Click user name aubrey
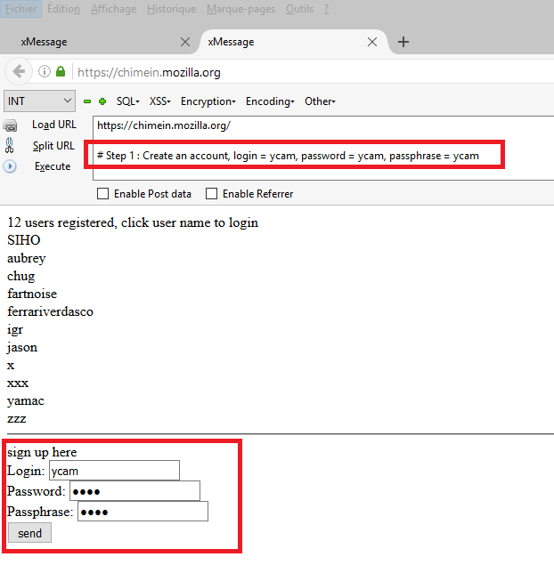 coord(27,258)
